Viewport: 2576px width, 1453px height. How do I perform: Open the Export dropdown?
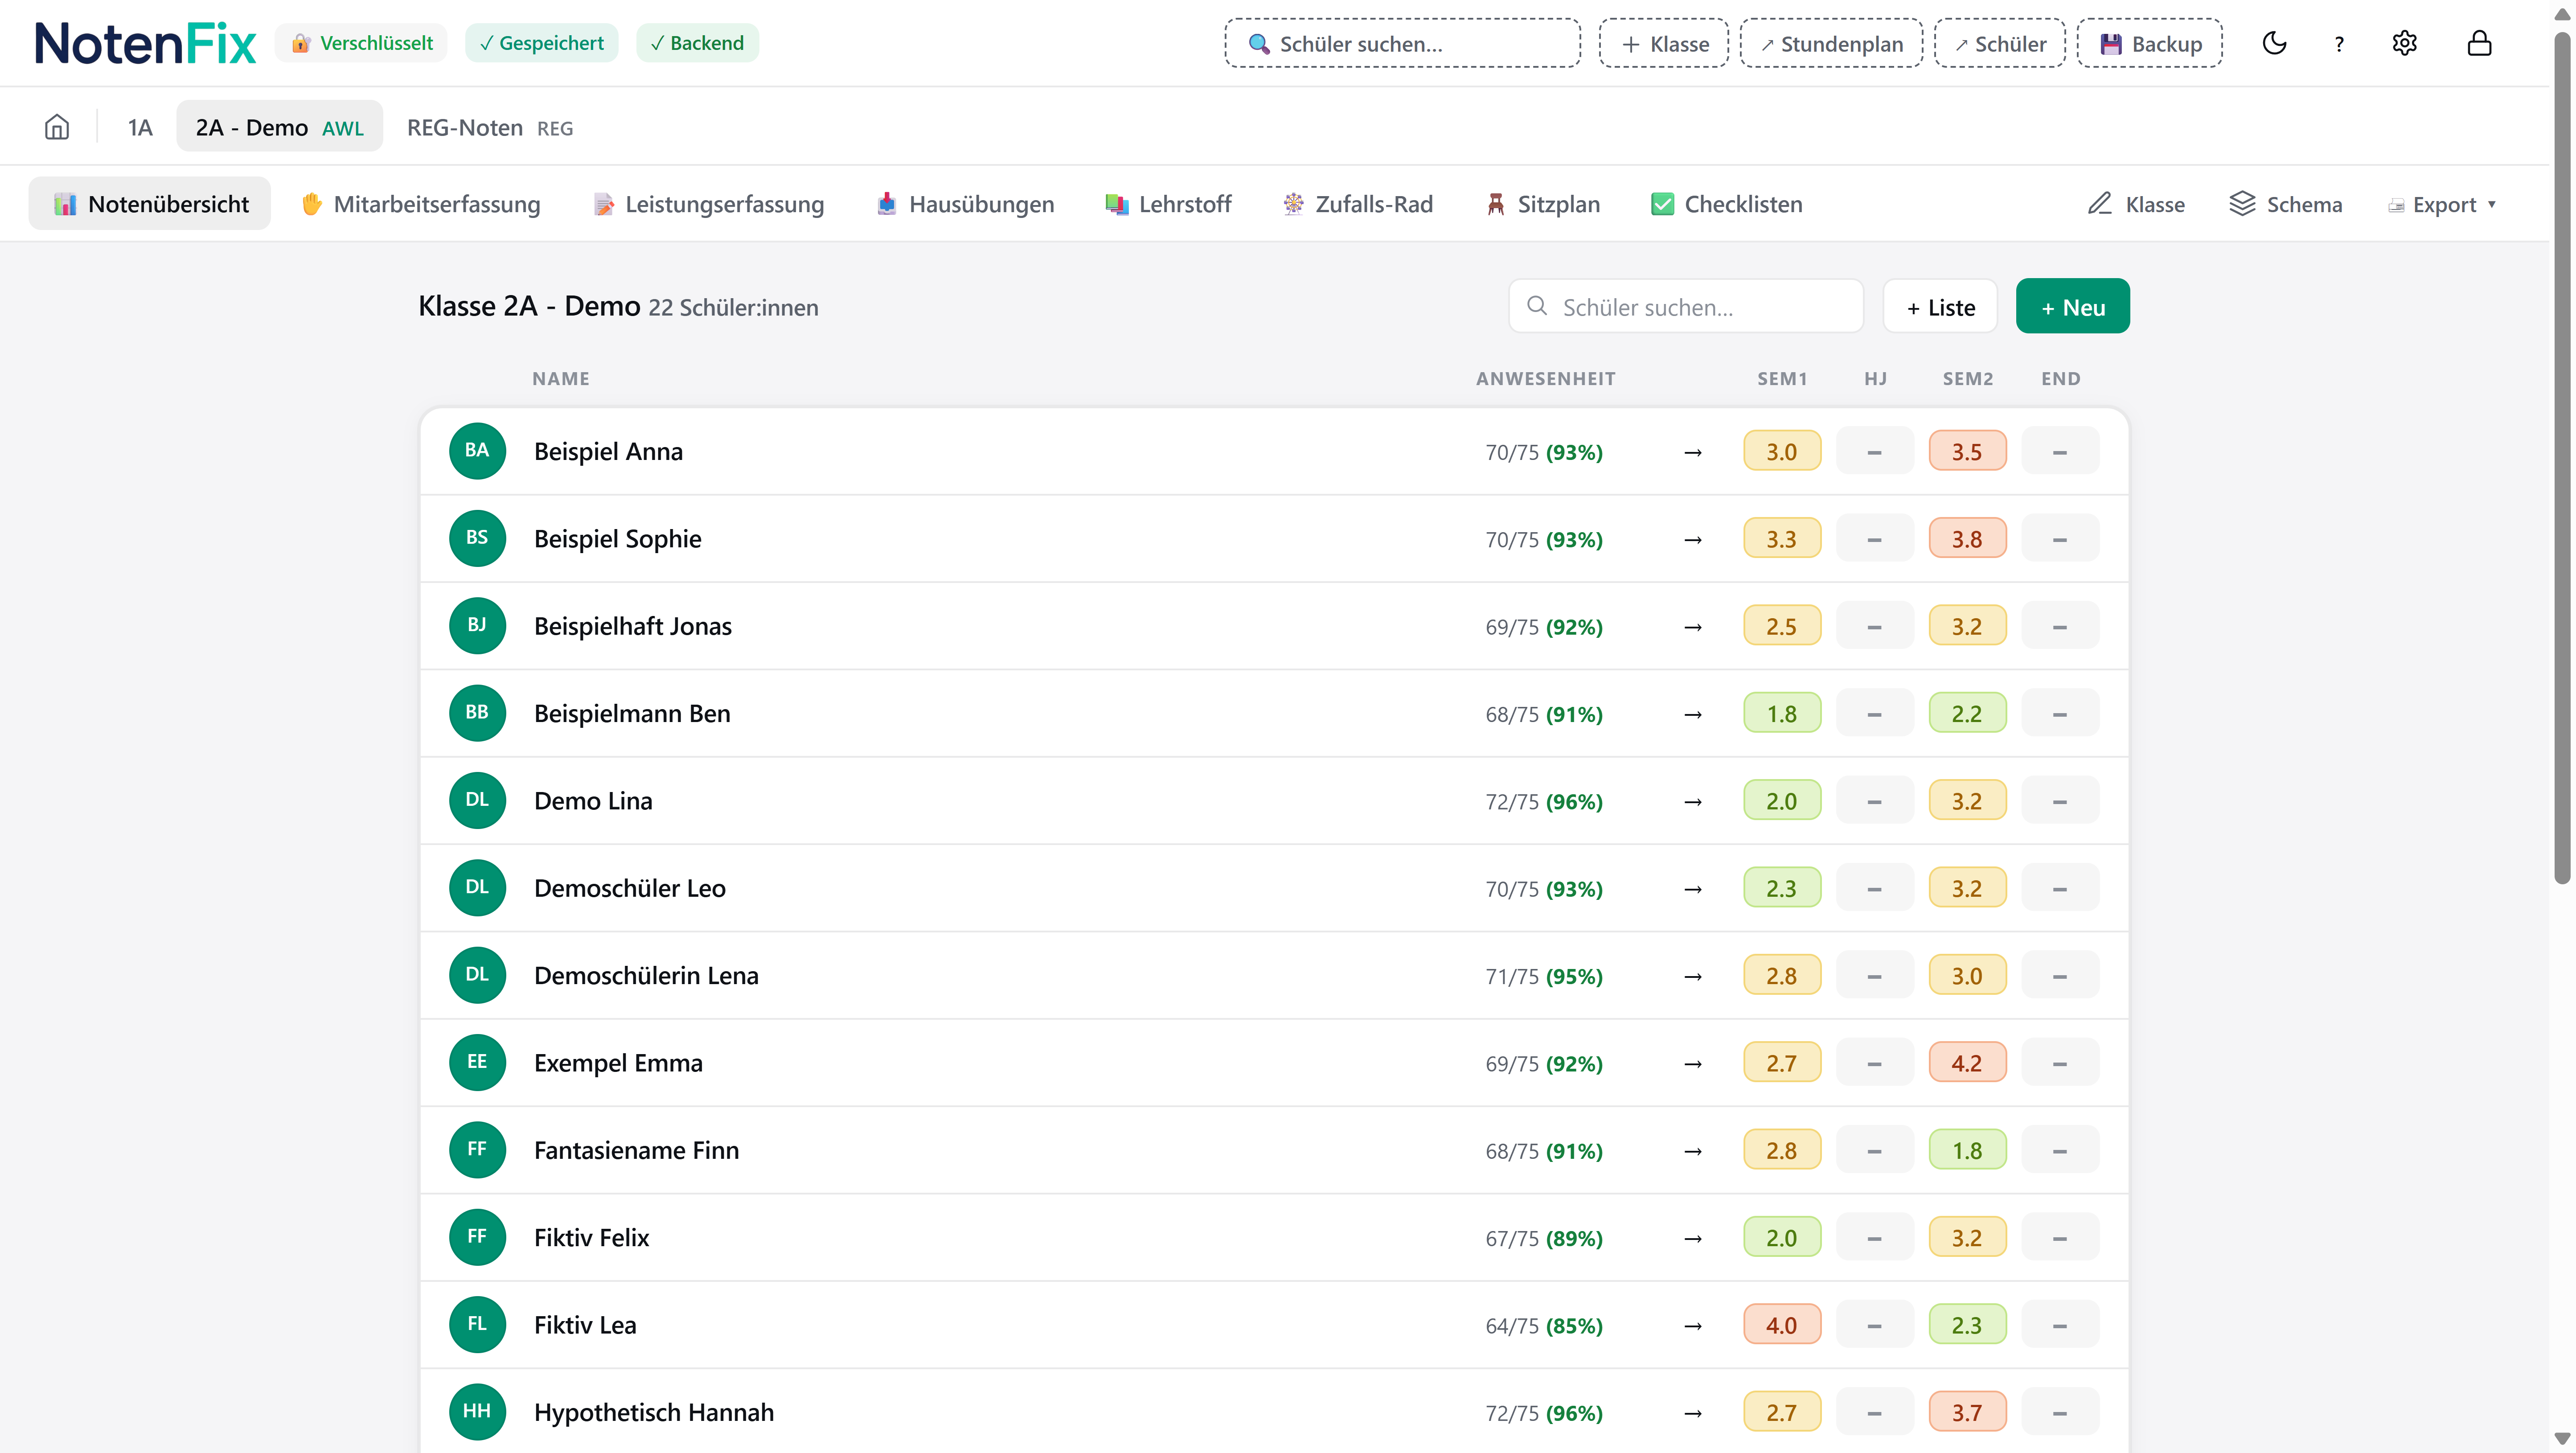pos(2442,204)
